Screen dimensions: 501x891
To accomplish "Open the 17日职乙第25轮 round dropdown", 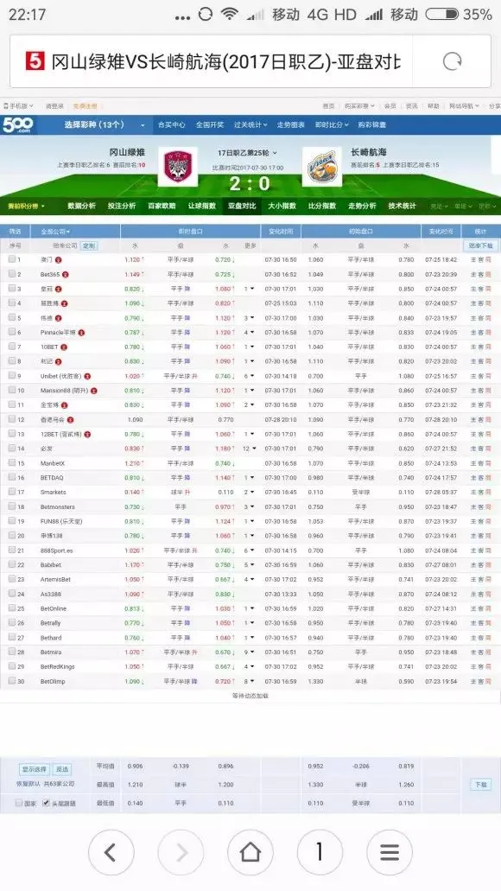I will [x=247, y=153].
